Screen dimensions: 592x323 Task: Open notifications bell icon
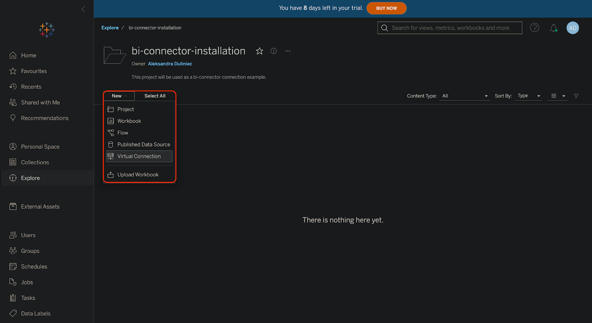pyautogui.click(x=554, y=28)
